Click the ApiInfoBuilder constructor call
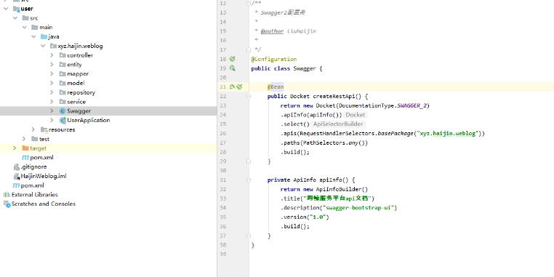This screenshot has width=554, height=277. 339,189
